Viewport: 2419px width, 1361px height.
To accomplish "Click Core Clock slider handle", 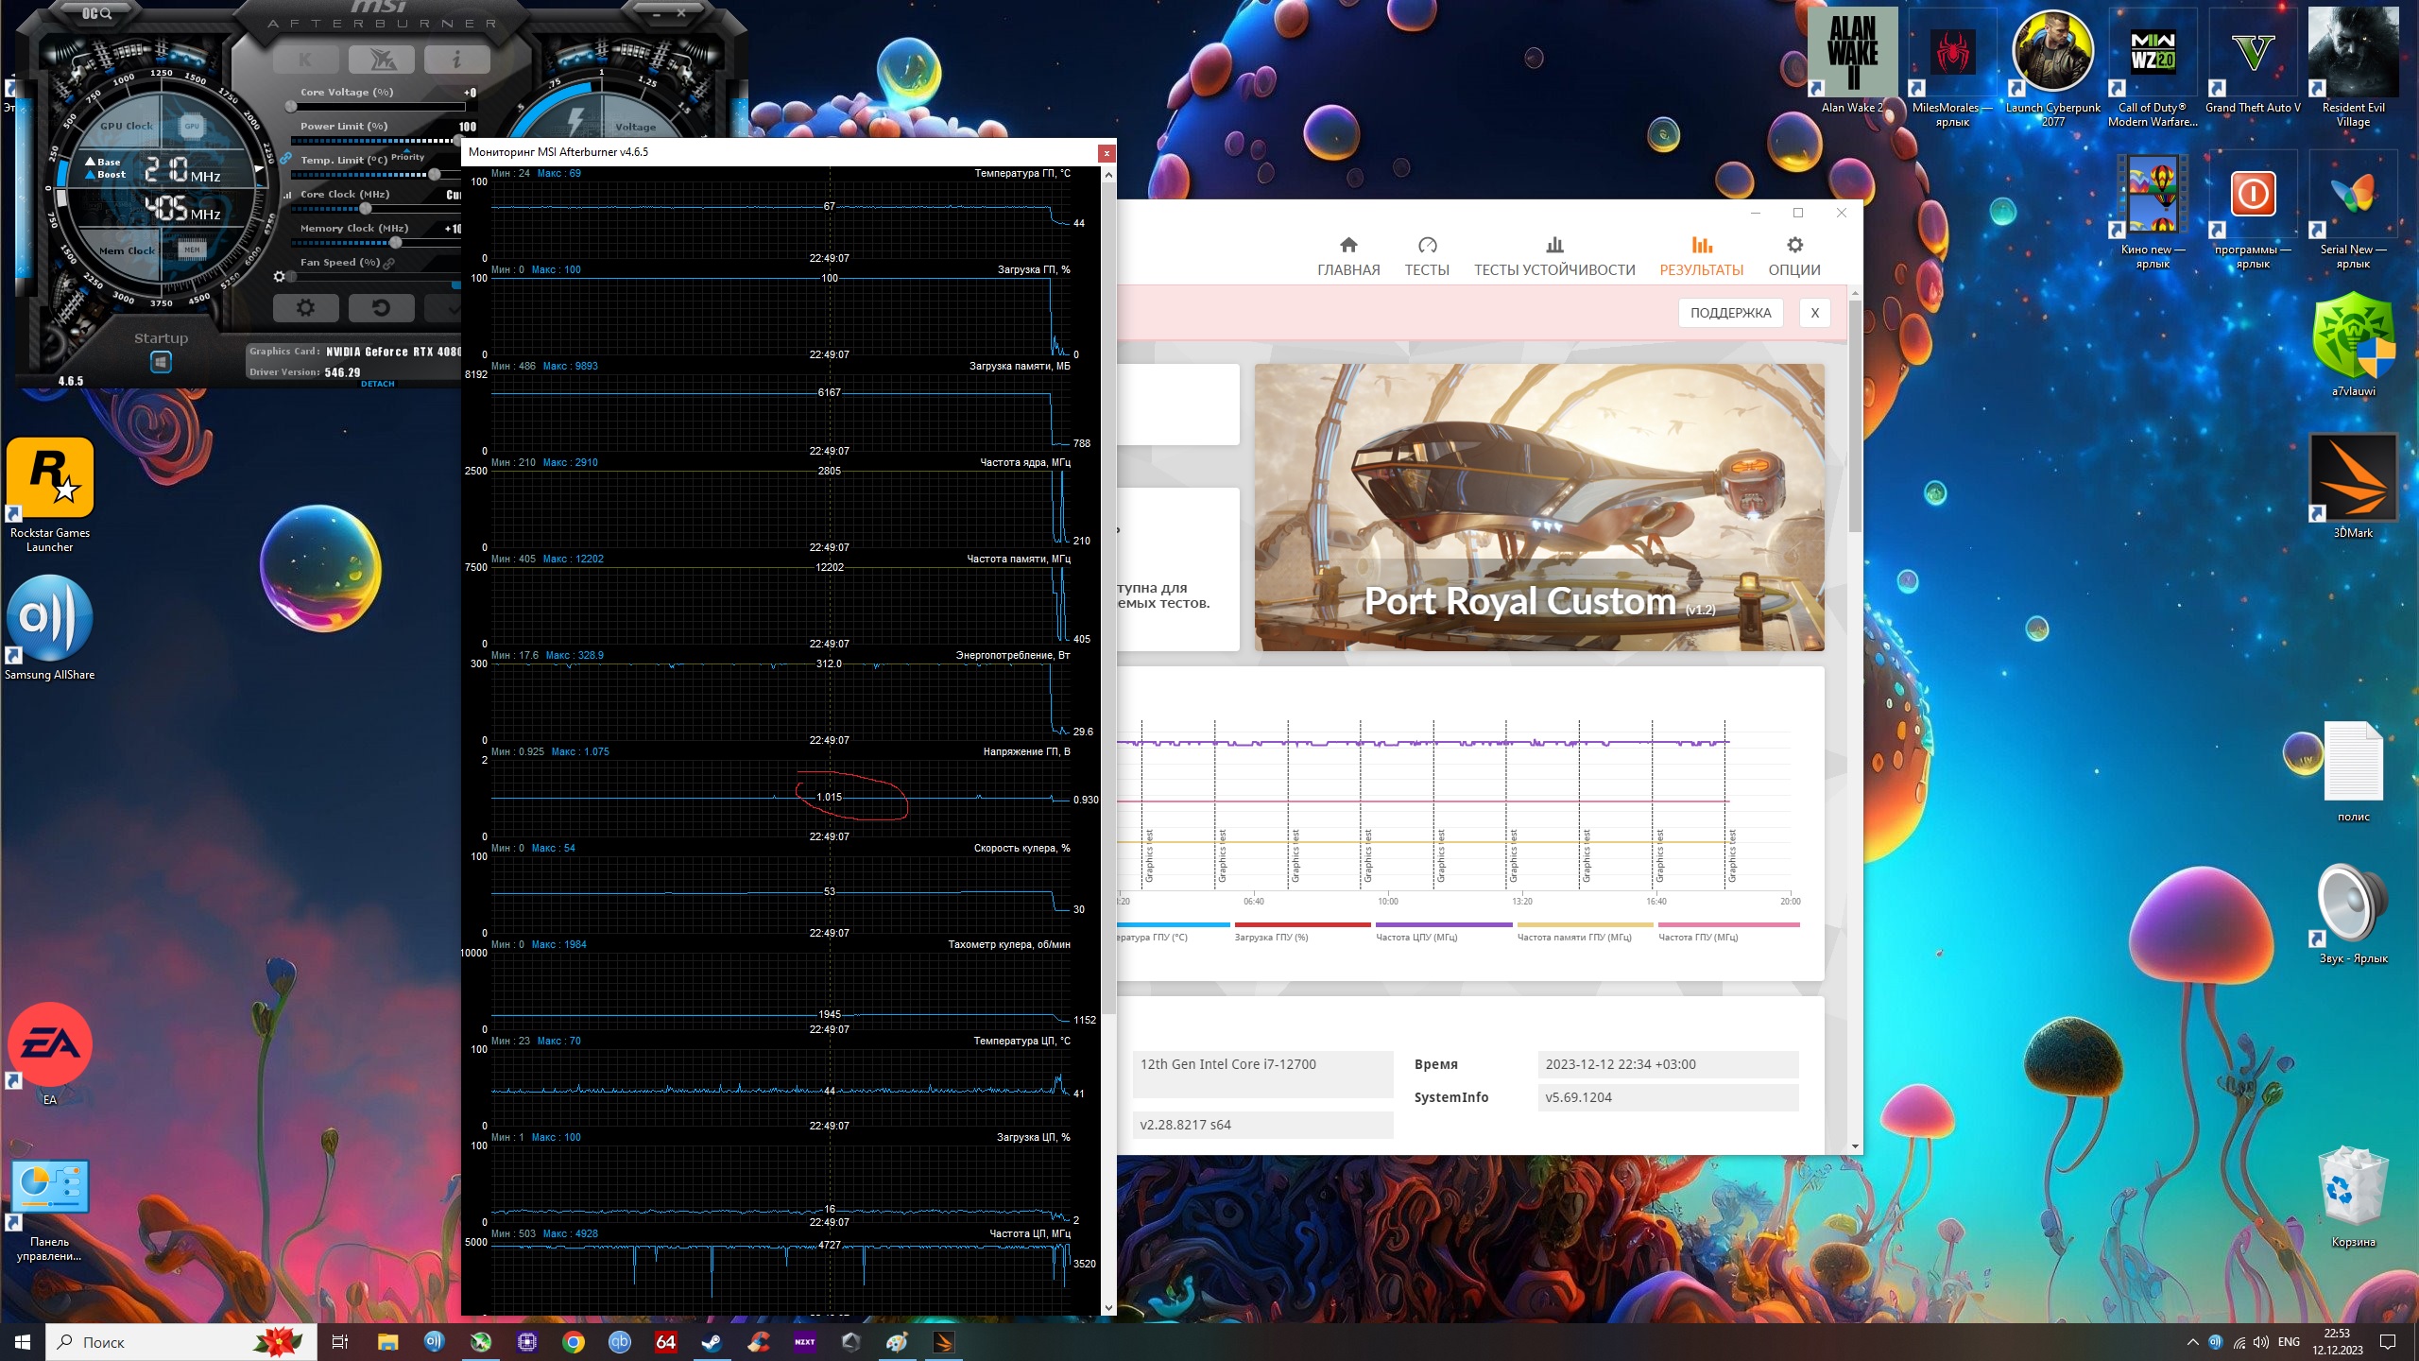I will pyautogui.click(x=366, y=209).
